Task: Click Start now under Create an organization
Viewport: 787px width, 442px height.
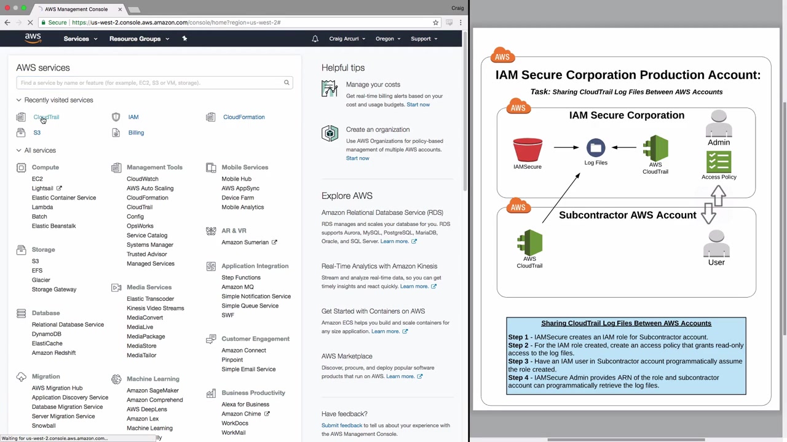Action: [358, 158]
